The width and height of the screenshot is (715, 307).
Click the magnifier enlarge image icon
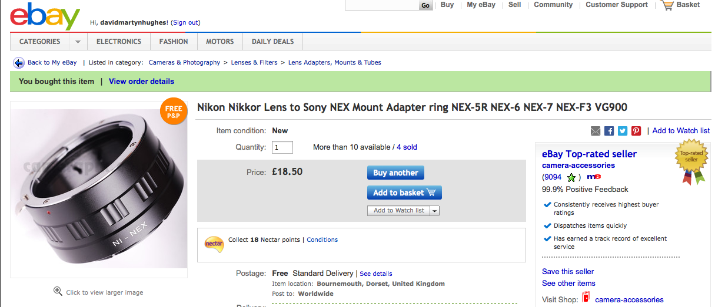click(x=58, y=291)
